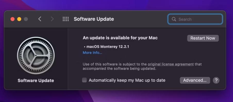The height and width of the screenshot is (102, 233).
Task: Click the 'Automatically keep my Mac up to date' label
Action: tap(127, 80)
